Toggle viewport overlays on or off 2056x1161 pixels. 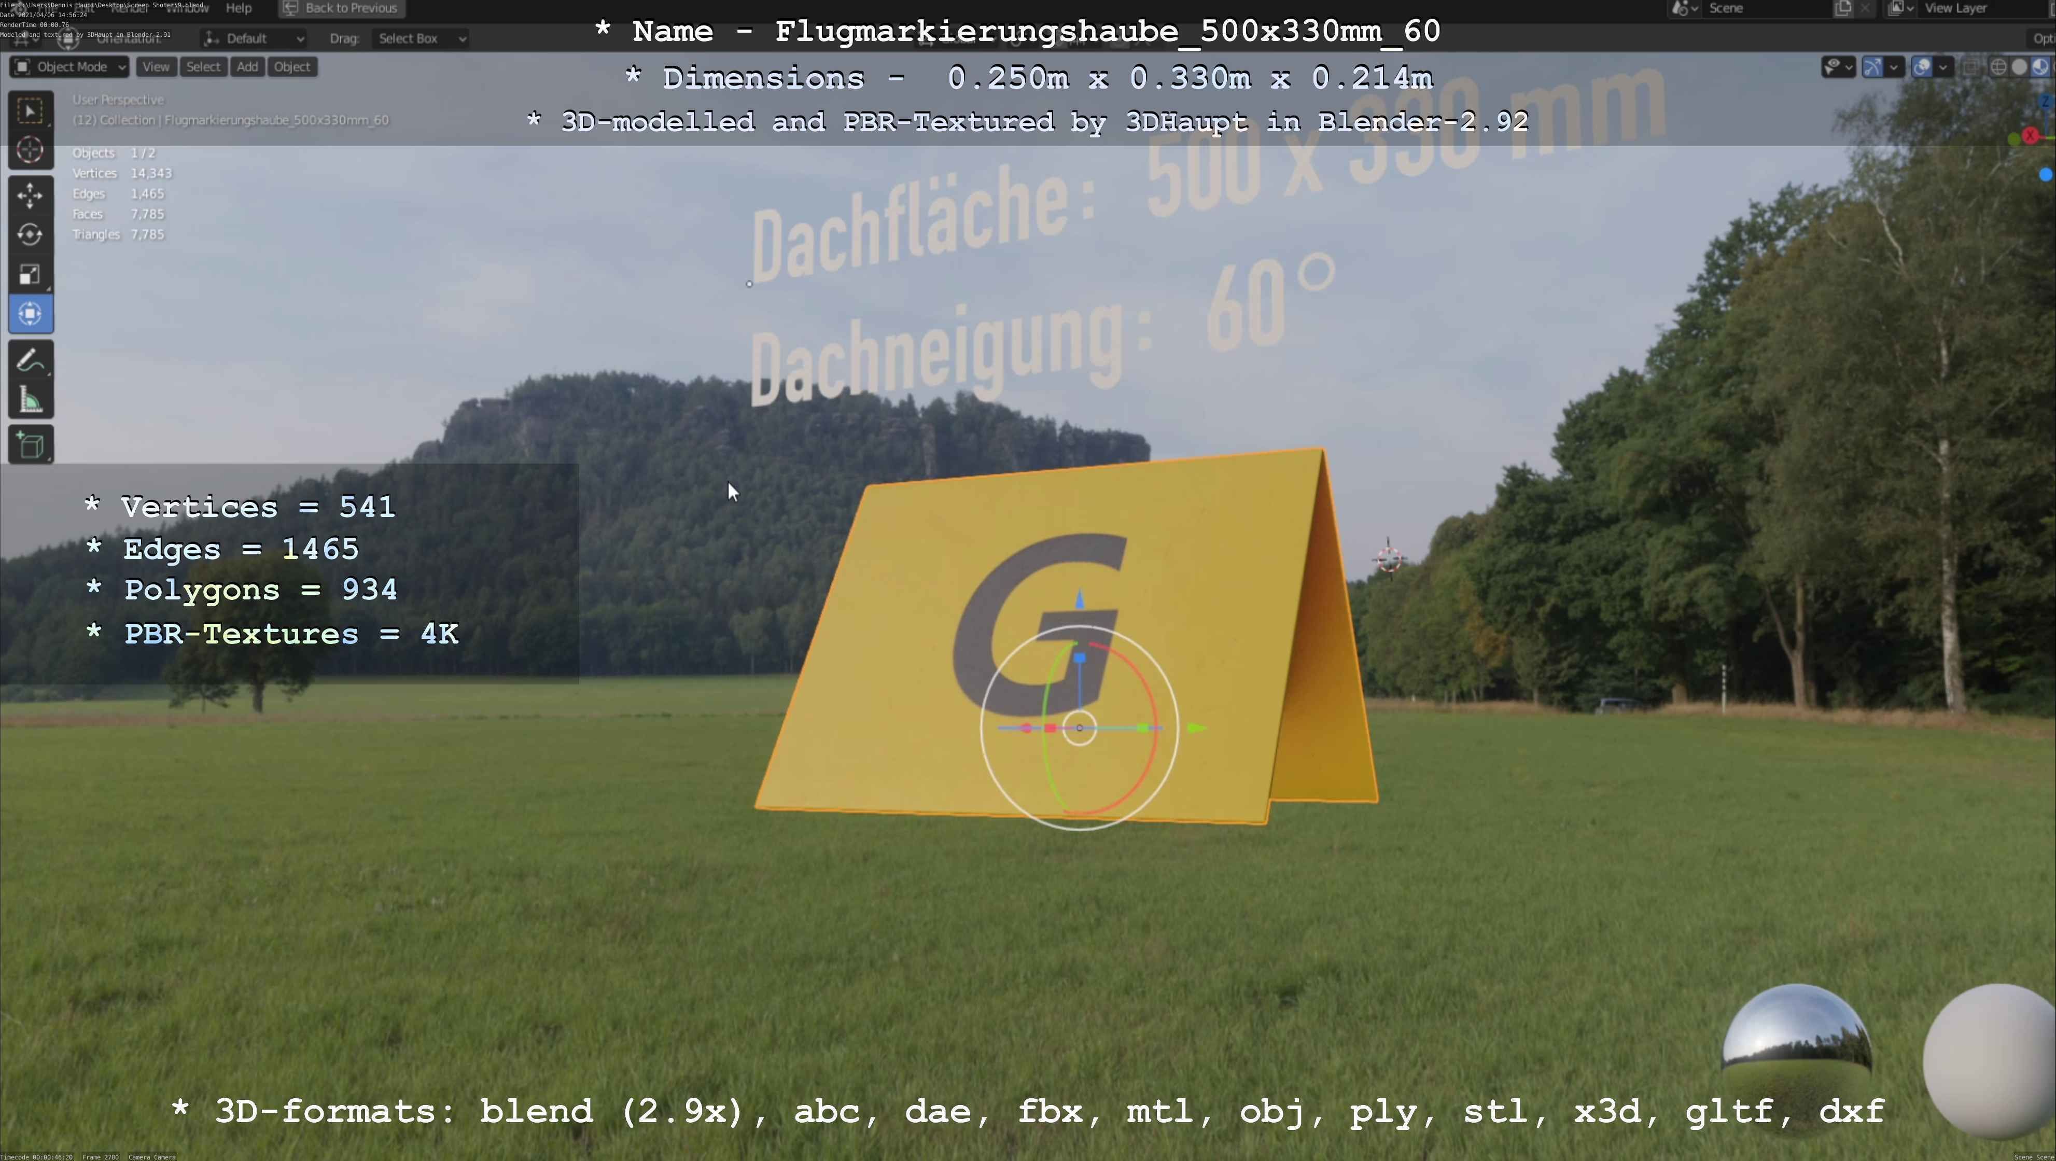tap(1922, 67)
